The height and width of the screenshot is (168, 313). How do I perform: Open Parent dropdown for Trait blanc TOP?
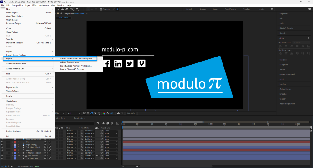point(111,158)
